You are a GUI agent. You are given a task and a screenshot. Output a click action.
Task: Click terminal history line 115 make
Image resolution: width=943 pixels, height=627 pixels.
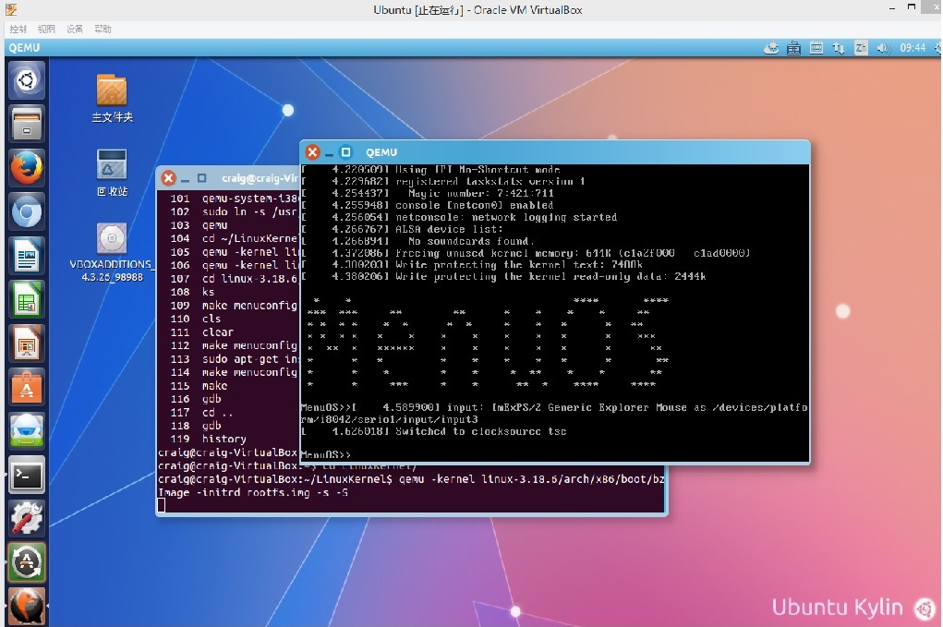[199, 385]
